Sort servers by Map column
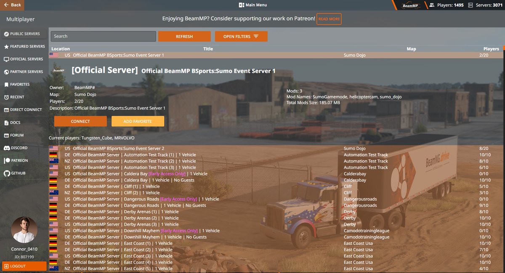505x273 pixels. pos(411,49)
